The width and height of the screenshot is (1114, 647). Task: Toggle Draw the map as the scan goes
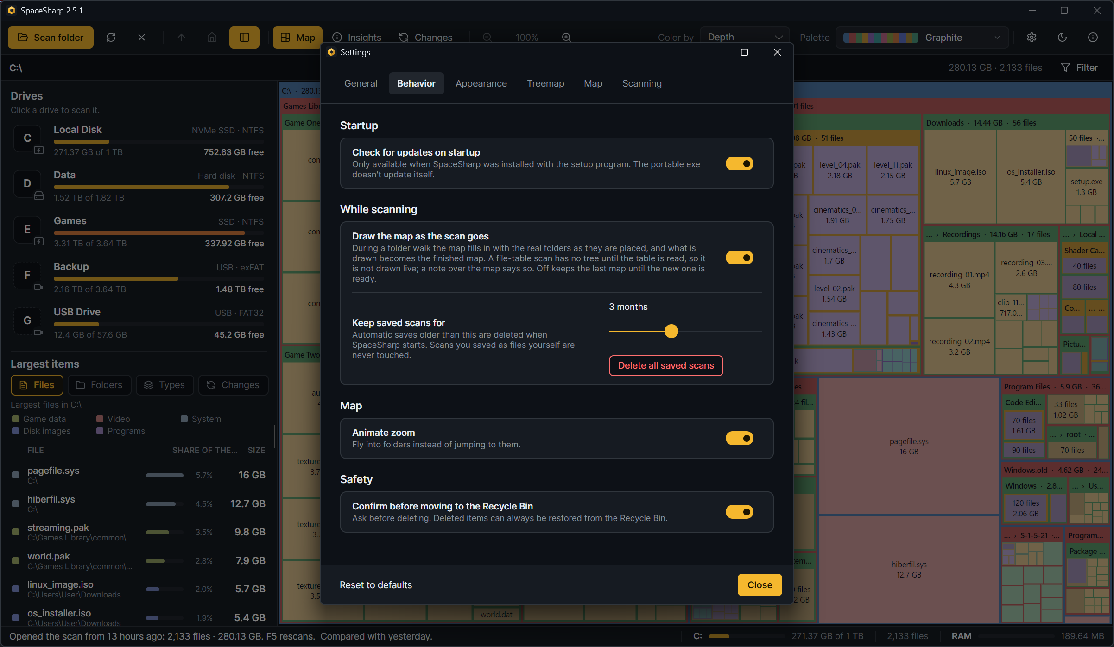click(x=740, y=258)
